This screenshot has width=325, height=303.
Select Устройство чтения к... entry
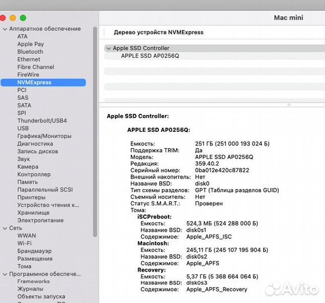pos(48,205)
